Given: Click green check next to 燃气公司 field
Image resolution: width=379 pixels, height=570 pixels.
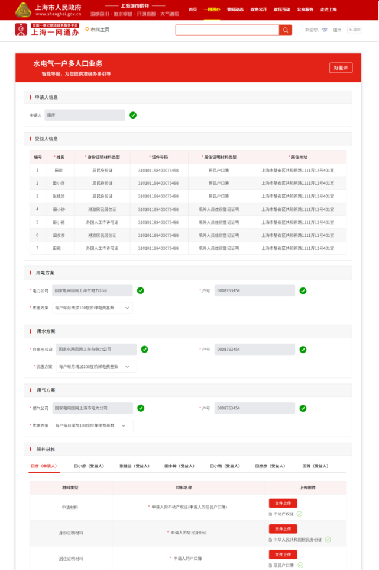Looking at the screenshot, I should tap(141, 408).
